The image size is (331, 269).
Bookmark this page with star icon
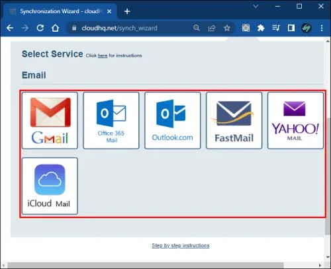pos(227,28)
